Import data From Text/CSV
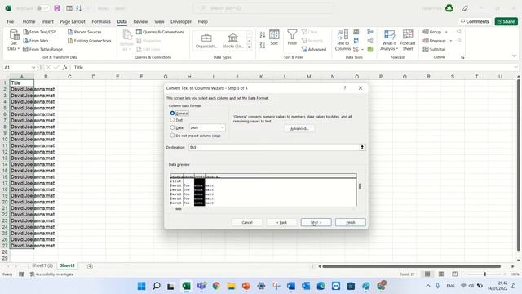The width and height of the screenshot is (522, 294). coord(40,32)
